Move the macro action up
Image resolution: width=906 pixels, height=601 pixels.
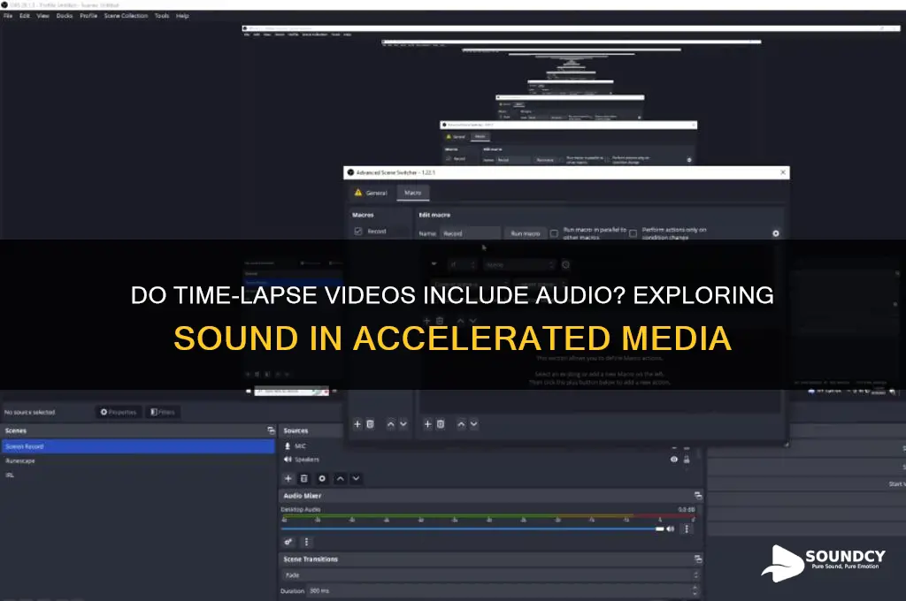(x=461, y=424)
